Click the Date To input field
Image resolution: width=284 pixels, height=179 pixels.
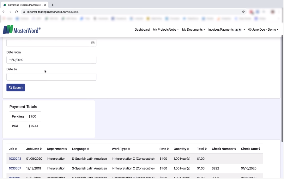[x=51, y=77]
